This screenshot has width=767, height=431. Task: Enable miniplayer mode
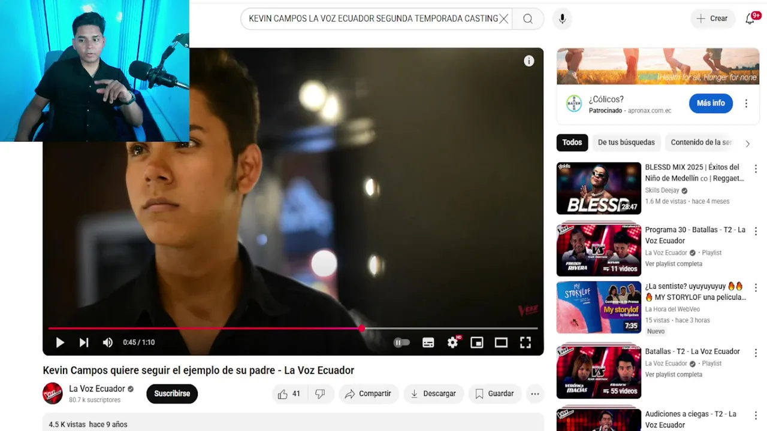pyautogui.click(x=477, y=342)
